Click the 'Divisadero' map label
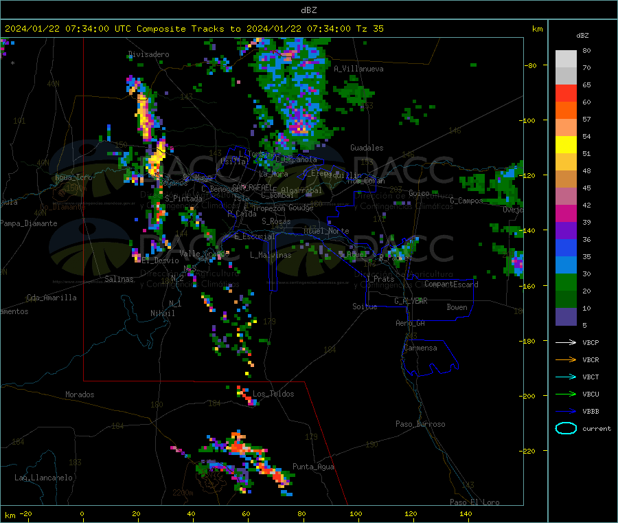 coord(148,54)
